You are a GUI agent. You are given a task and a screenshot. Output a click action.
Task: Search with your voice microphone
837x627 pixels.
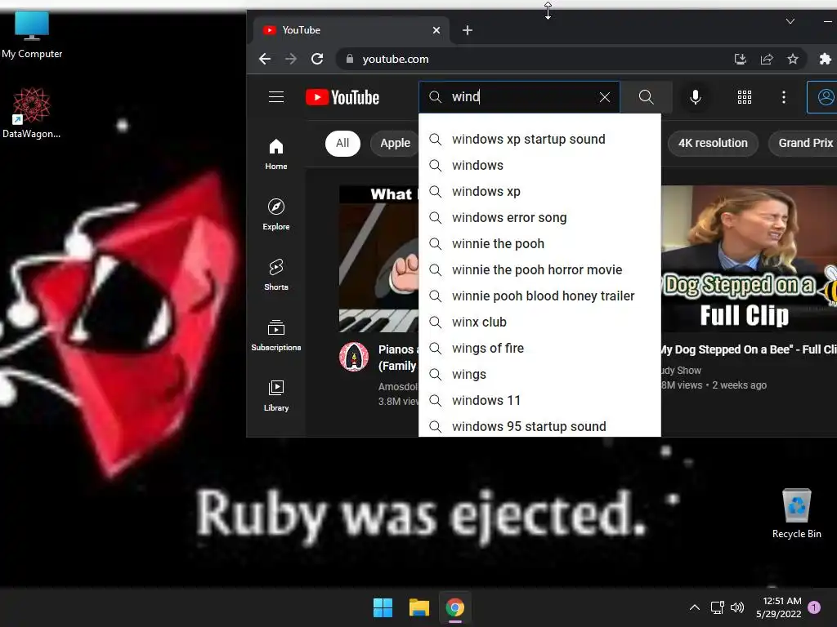(x=695, y=97)
